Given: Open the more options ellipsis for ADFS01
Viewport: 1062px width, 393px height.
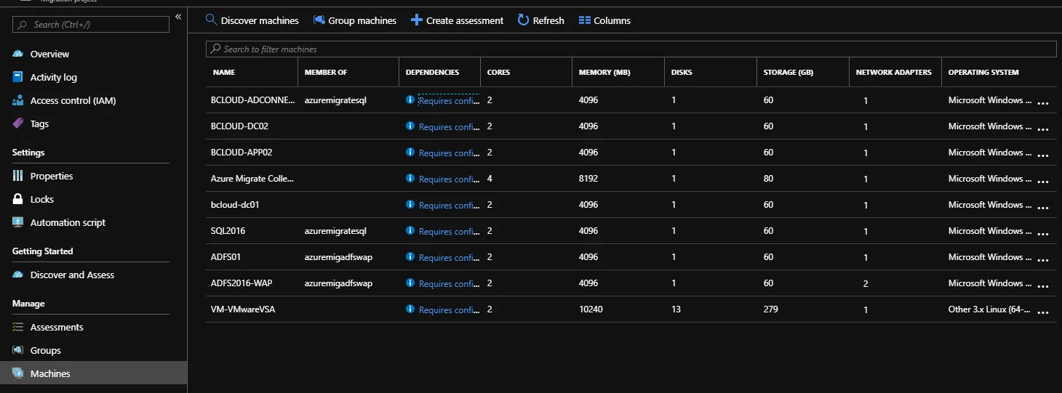Looking at the screenshot, I should coord(1043,259).
